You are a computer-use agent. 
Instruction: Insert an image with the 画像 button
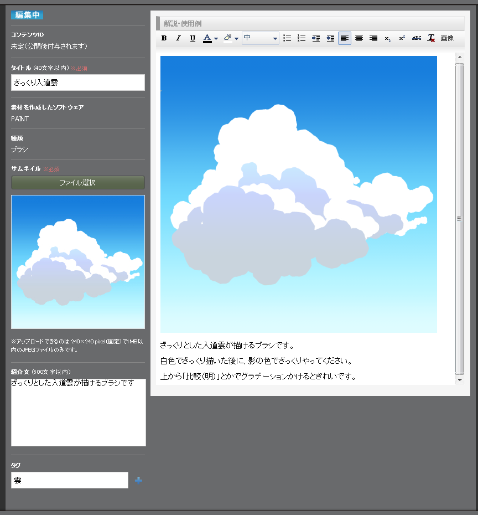tap(446, 38)
